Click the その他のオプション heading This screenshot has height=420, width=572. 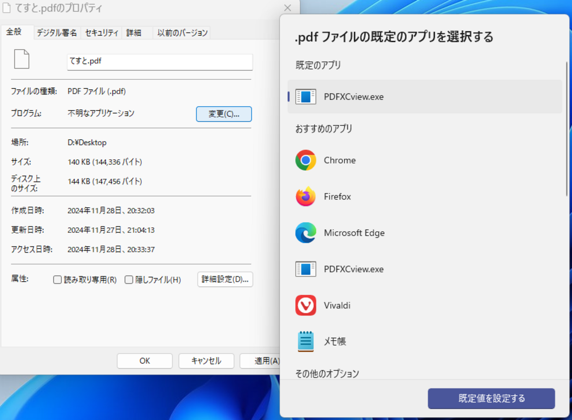pyautogui.click(x=327, y=373)
